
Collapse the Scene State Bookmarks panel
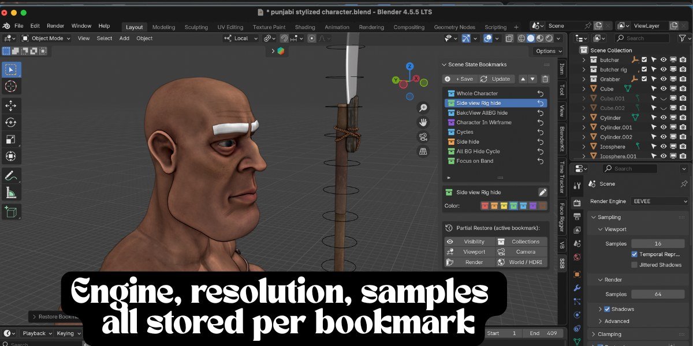444,65
